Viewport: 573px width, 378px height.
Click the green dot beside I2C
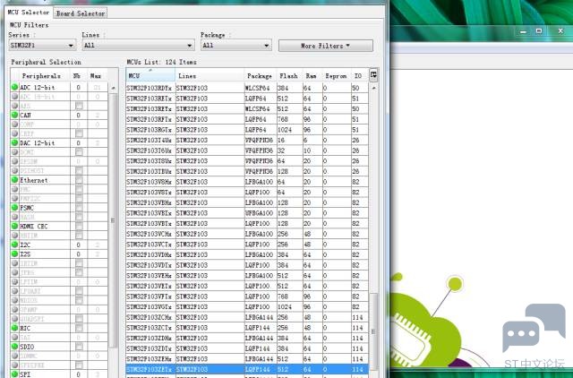pos(14,245)
